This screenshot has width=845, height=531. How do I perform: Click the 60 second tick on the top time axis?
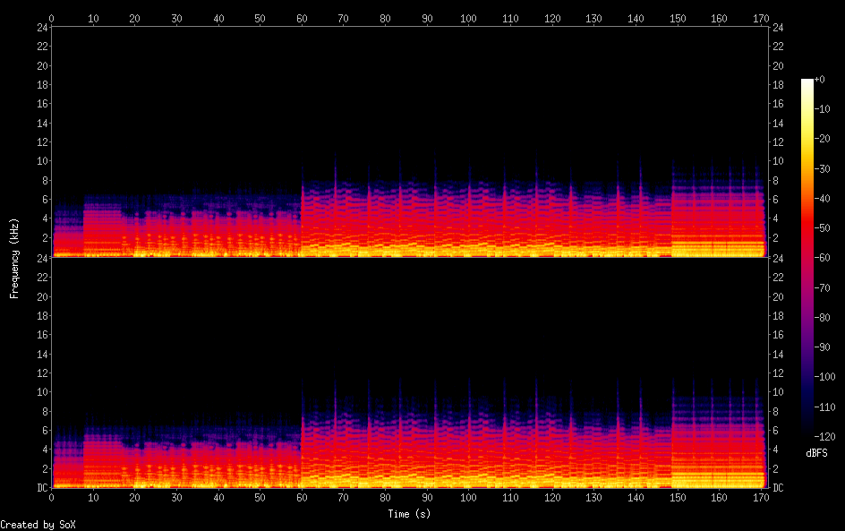point(302,19)
